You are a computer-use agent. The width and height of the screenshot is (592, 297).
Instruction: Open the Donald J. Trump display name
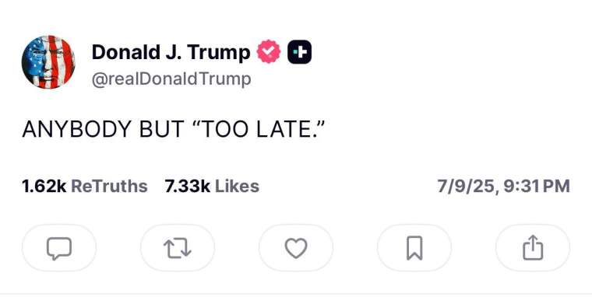click(x=171, y=52)
